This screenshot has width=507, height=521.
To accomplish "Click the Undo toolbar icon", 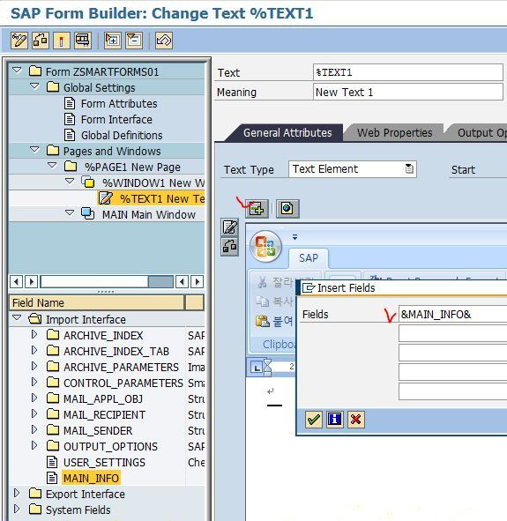I will pyautogui.click(x=164, y=41).
